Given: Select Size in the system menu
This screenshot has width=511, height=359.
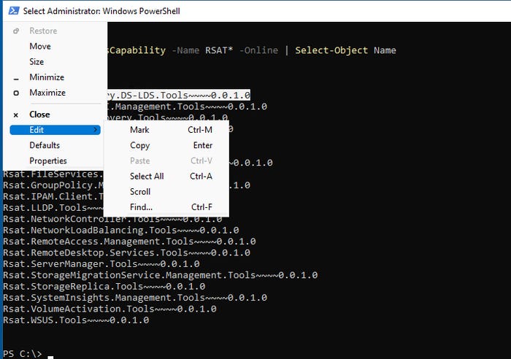Looking at the screenshot, I should (55, 61).
